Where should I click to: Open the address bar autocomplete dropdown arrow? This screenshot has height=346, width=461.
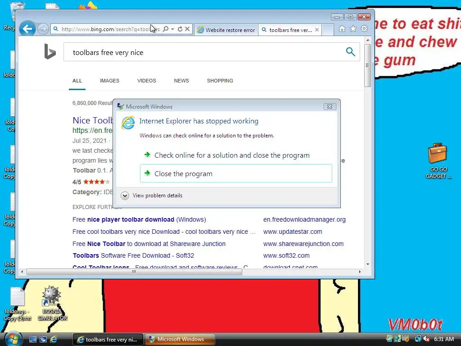click(x=173, y=29)
